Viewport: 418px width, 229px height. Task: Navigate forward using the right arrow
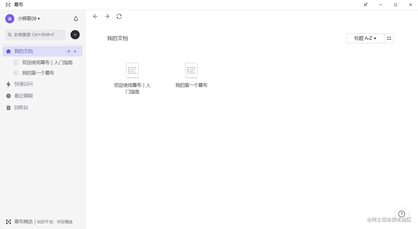(107, 16)
